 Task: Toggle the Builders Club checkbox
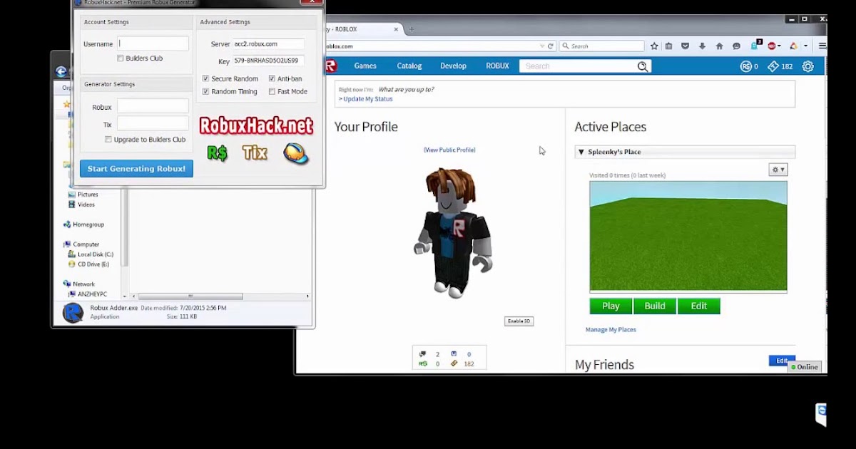tap(120, 58)
